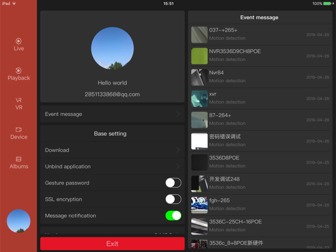
Task: Tap the large profile picture above Hello world
Action: [113, 48]
